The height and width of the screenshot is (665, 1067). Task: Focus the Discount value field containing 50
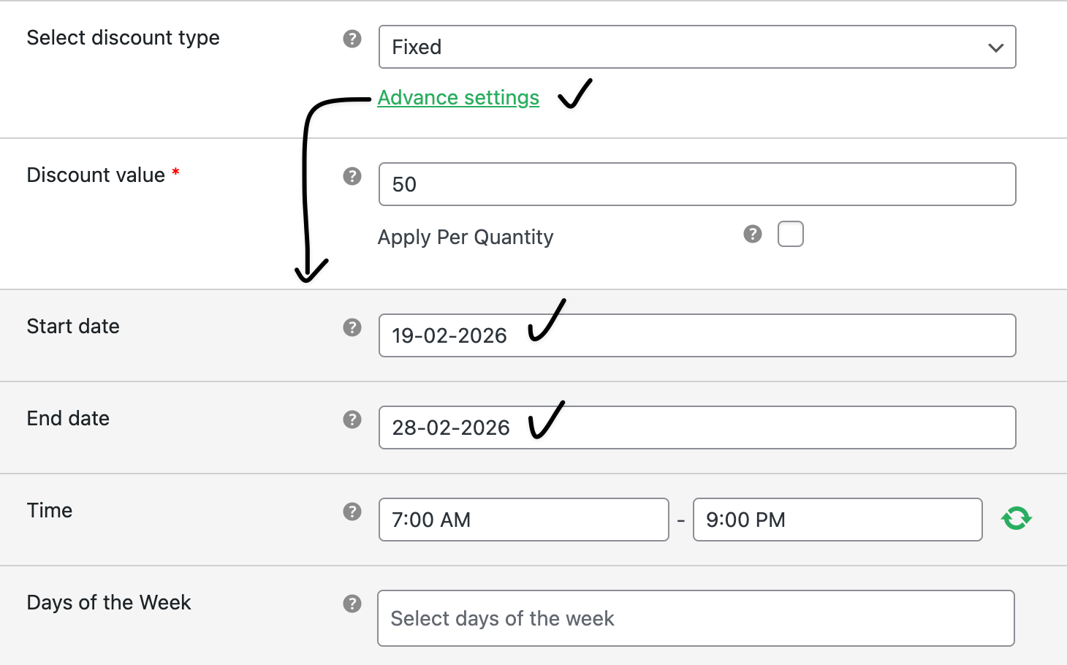pos(697,184)
